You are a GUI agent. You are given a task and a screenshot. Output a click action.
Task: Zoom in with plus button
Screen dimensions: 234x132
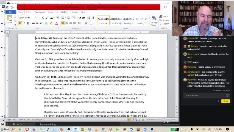[174, 120]
